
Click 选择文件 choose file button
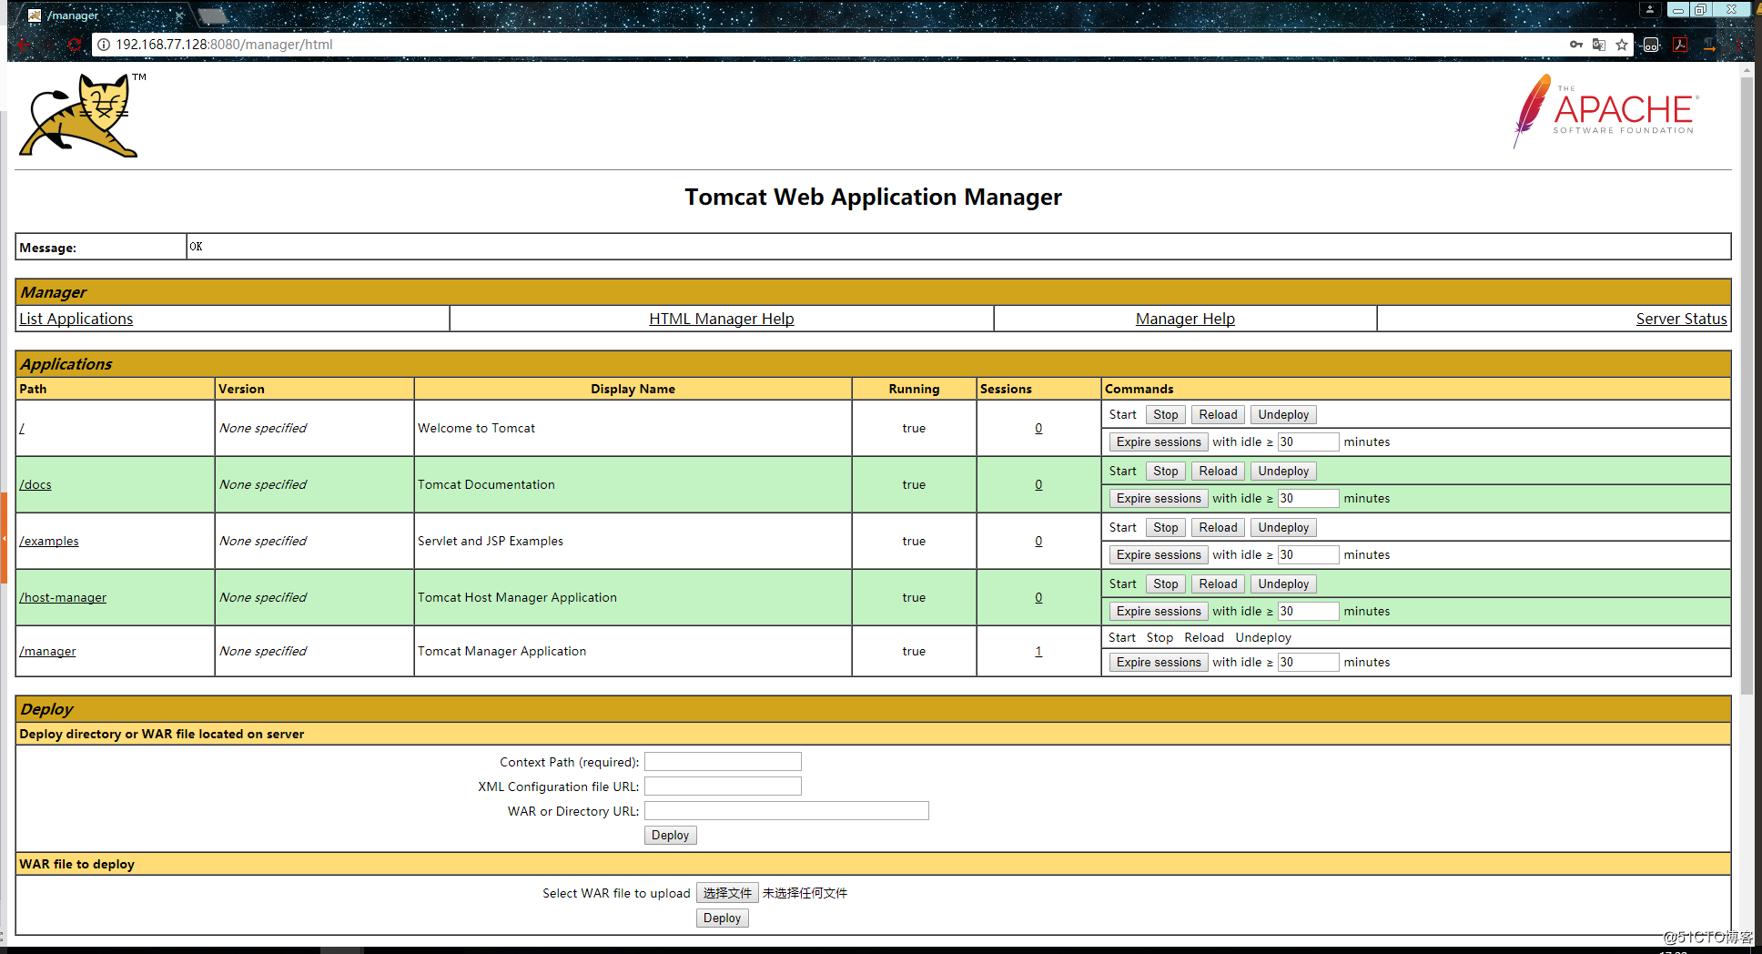coord(727,893)
